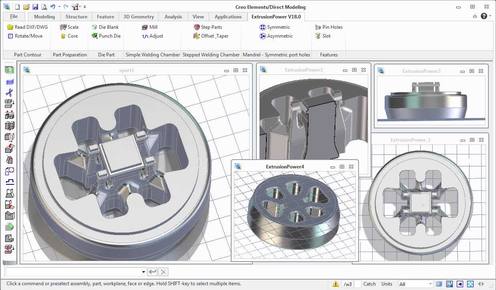Select the ExtrusionPower_1 viewport title

[x=411, y=140]
